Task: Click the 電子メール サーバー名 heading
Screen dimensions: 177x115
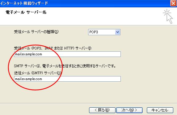Action: coord(26,12)
